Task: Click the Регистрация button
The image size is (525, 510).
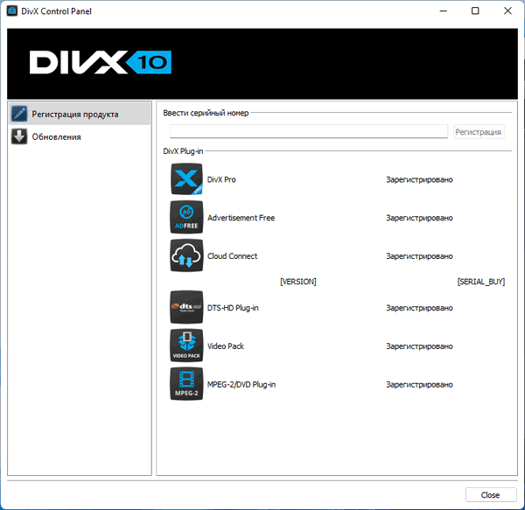Action: [479, 132]
